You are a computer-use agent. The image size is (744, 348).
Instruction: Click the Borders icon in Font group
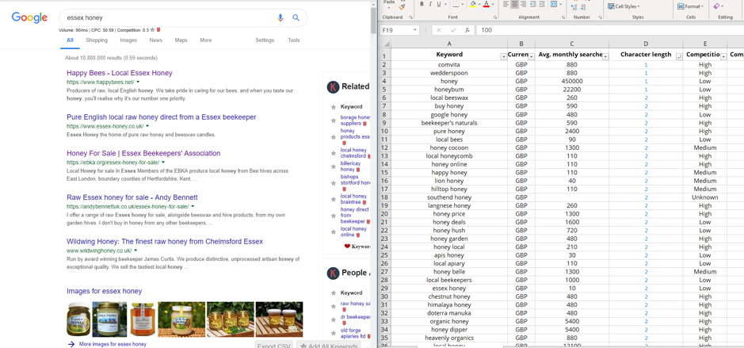(x=456, y=4)
